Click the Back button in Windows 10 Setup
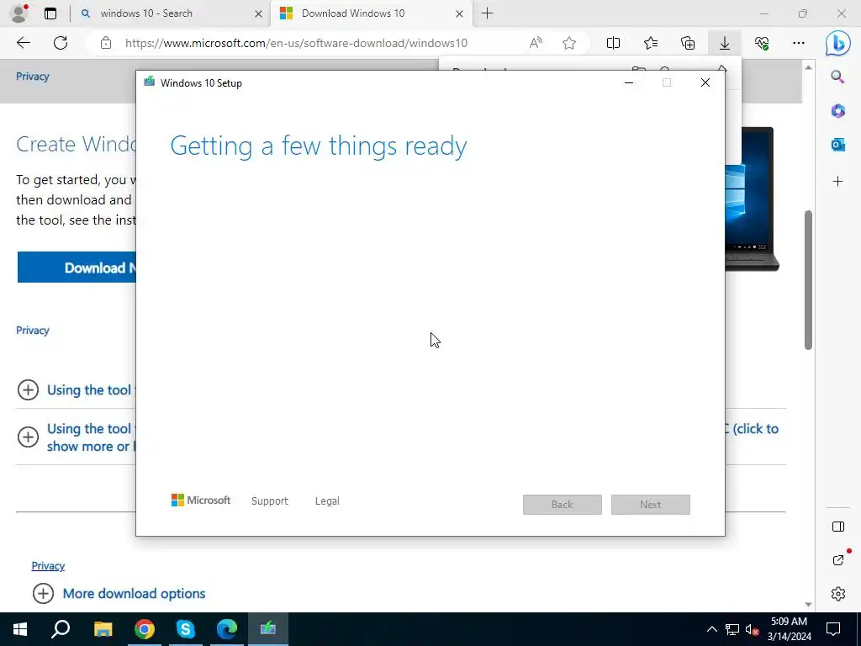The width and height of the screenshot is (861, 646). 563,505
